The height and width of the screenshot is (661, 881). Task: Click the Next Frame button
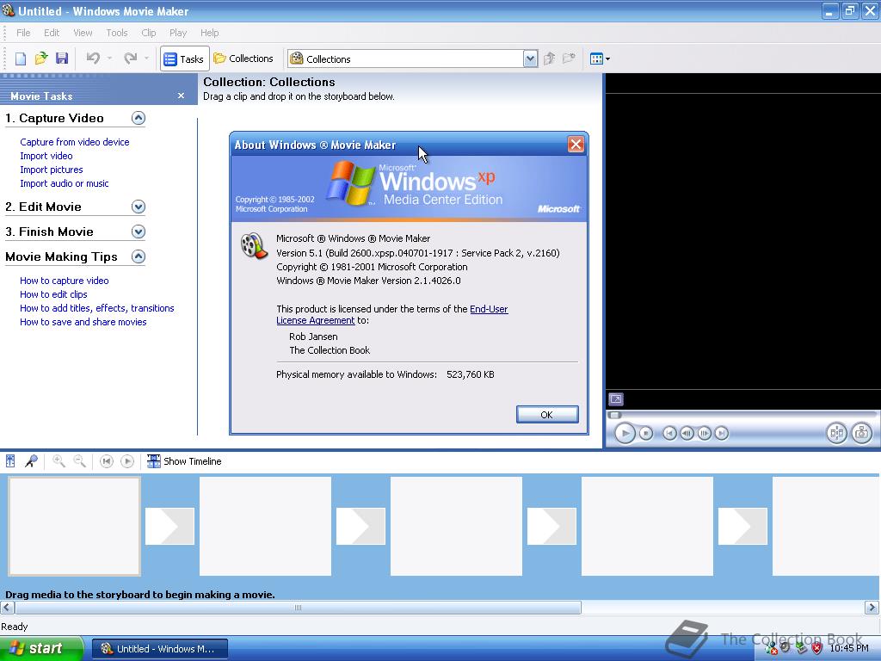[x=704, y=434]
